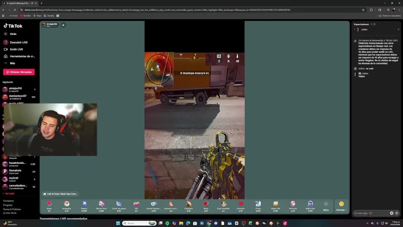
Task: Send the Rosa gift costing 10 coins
Action: click(206, 206)
